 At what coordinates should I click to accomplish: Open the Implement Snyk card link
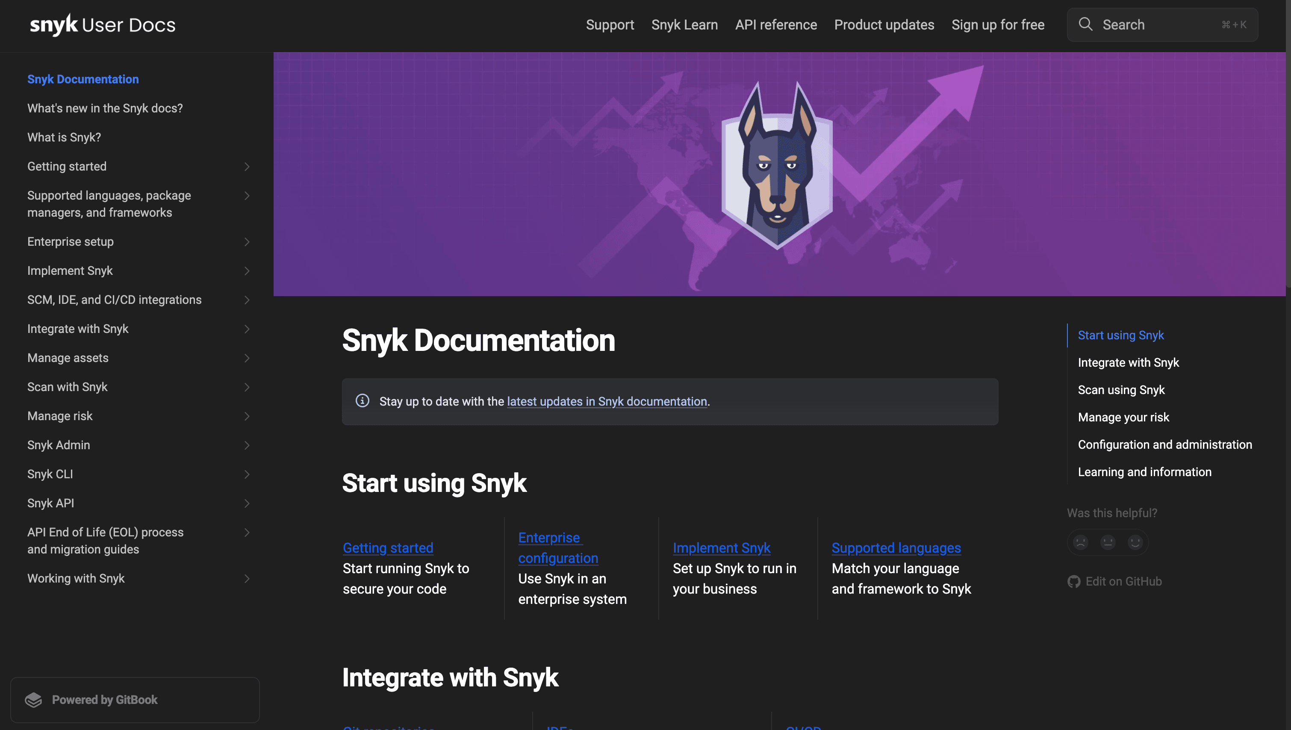721,548
